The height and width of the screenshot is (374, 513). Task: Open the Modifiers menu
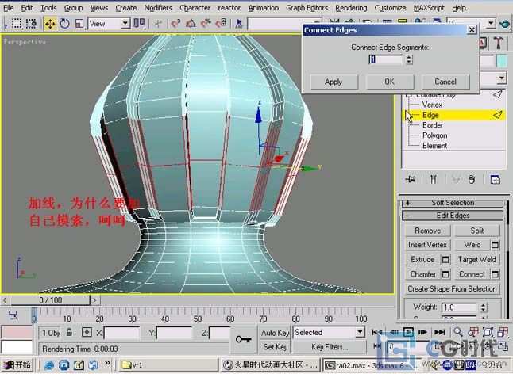[157, 7]
